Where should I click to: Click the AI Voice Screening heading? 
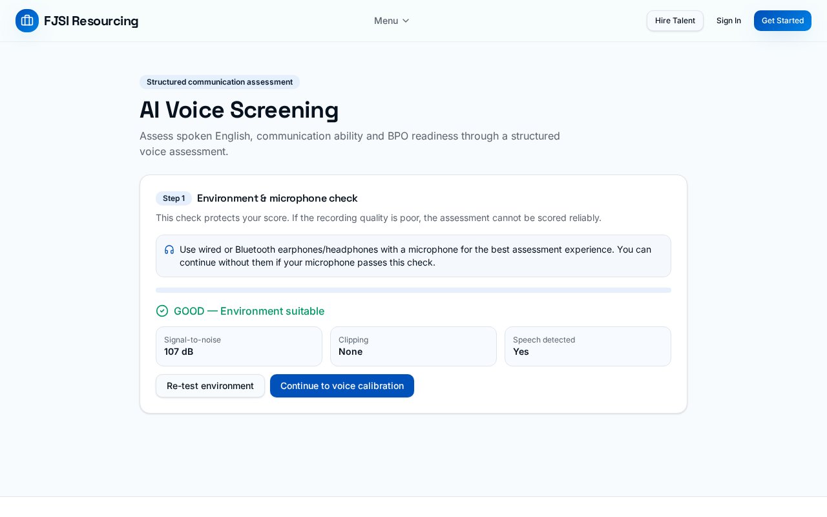point(239,110)
